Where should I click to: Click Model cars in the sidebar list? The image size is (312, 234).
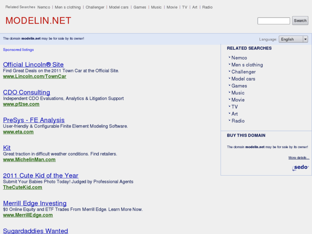(243, 79)
